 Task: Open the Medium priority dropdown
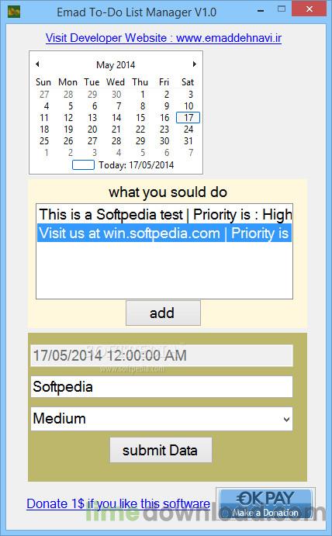tap(286, 419)
